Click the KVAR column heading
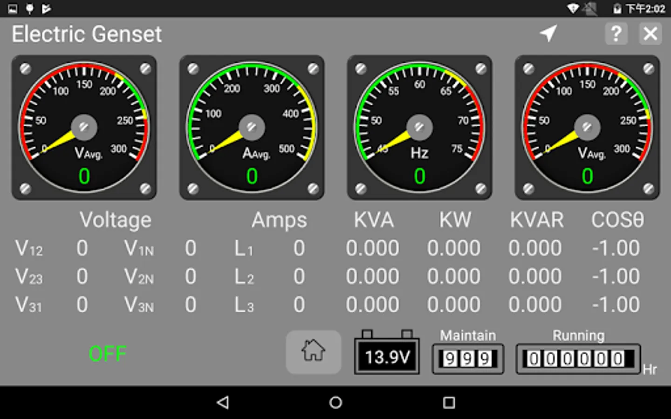 click(537, 220)
